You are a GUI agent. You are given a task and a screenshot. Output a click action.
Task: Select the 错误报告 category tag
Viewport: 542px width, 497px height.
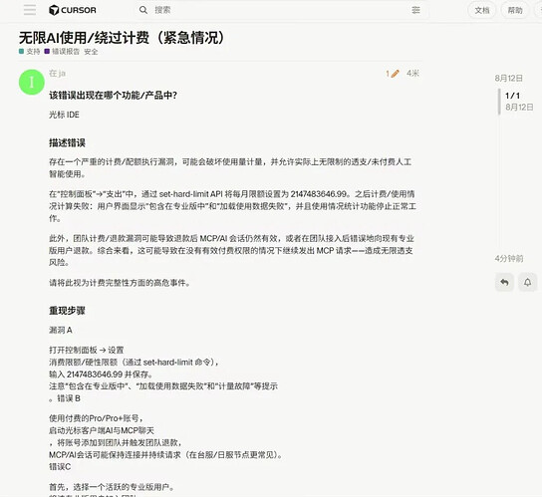(62, 52)
